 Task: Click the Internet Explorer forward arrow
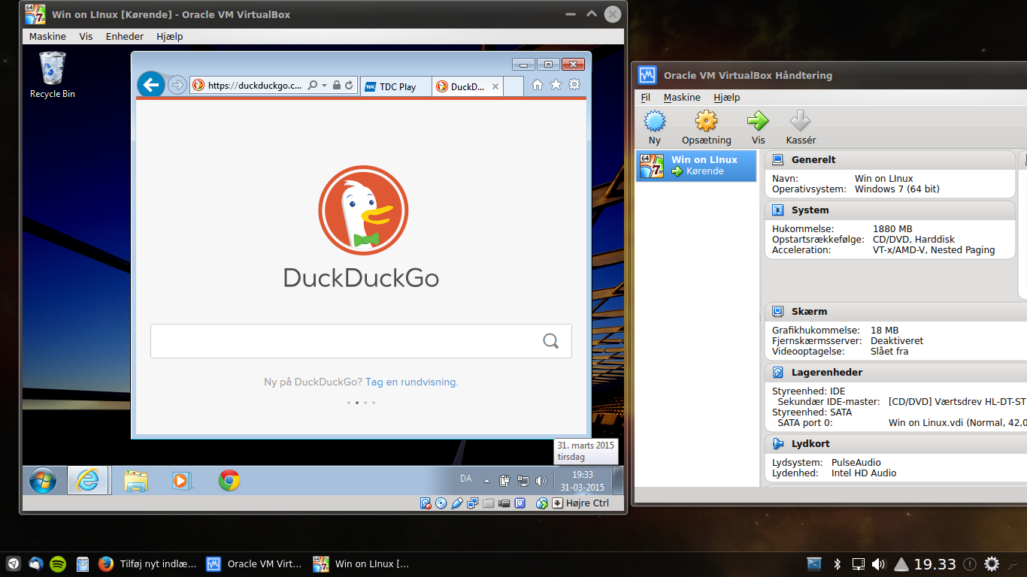pyautogui.click(x=177, y=85)
